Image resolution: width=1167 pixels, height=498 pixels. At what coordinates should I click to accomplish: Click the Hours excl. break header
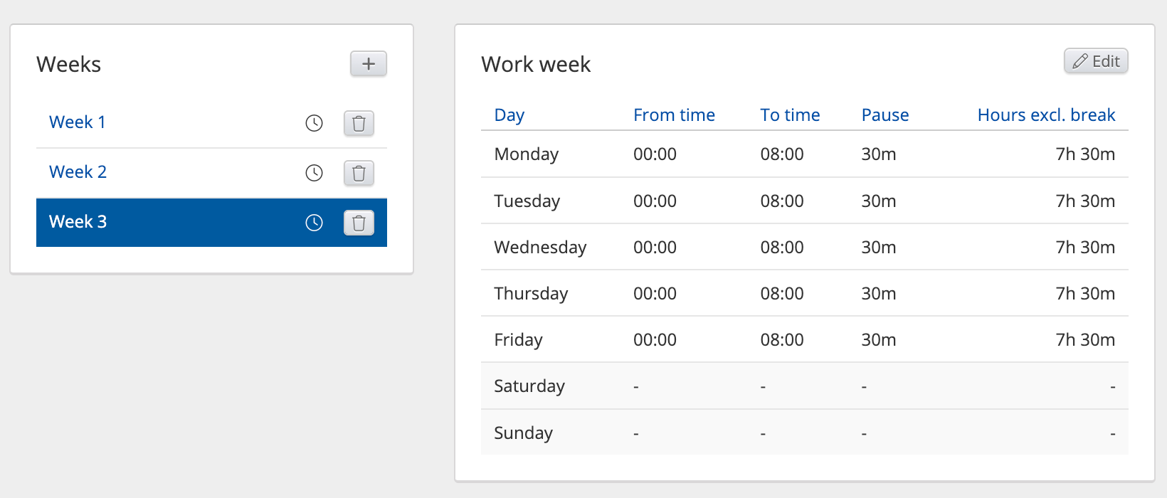[1046, 115]
